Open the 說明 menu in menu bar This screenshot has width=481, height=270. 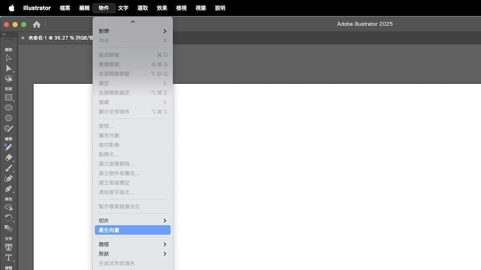220,8
